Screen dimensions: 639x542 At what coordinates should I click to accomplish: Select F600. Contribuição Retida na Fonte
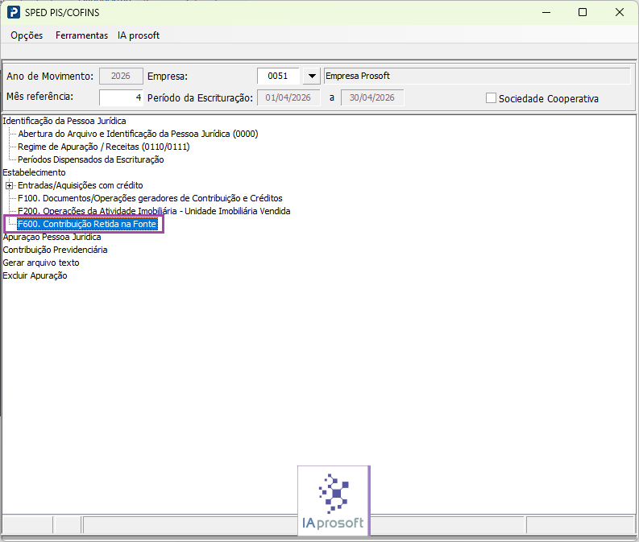[87, 224]
